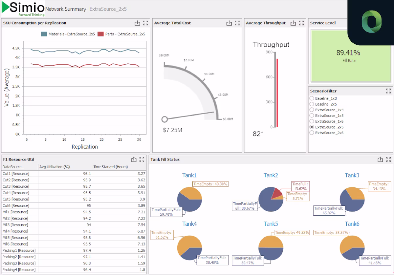
Task: Click the Mill3 [Resource] row label
Action: point(16,225)
